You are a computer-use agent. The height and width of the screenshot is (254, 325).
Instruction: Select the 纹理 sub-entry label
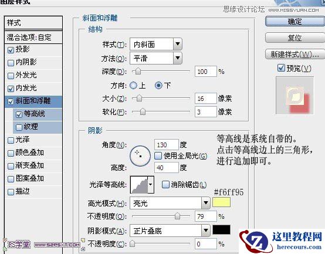click(31, 127)
